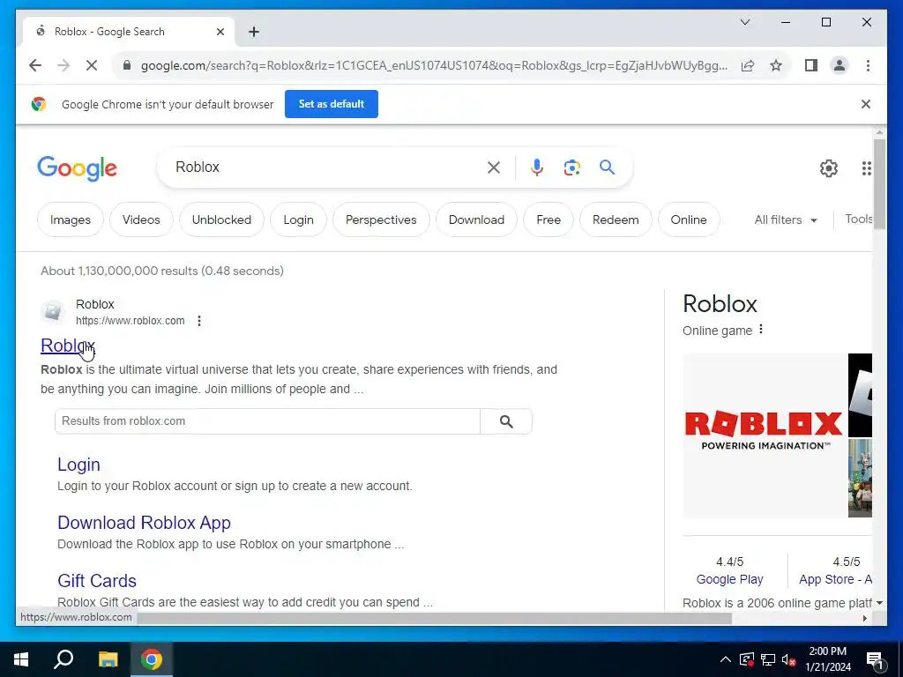
Task: Open the tab search chevron in title bar
Action: pyautogui.click(x=744, y=22)
